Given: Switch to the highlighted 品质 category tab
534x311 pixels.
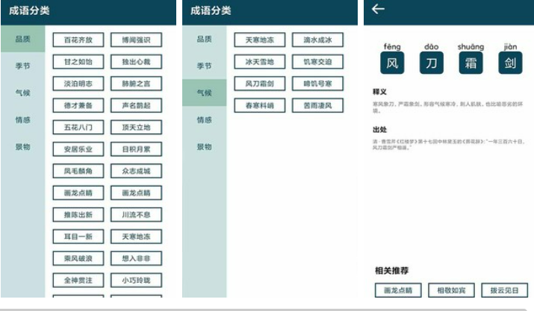Looking at the screenshot, I should 22,39.
